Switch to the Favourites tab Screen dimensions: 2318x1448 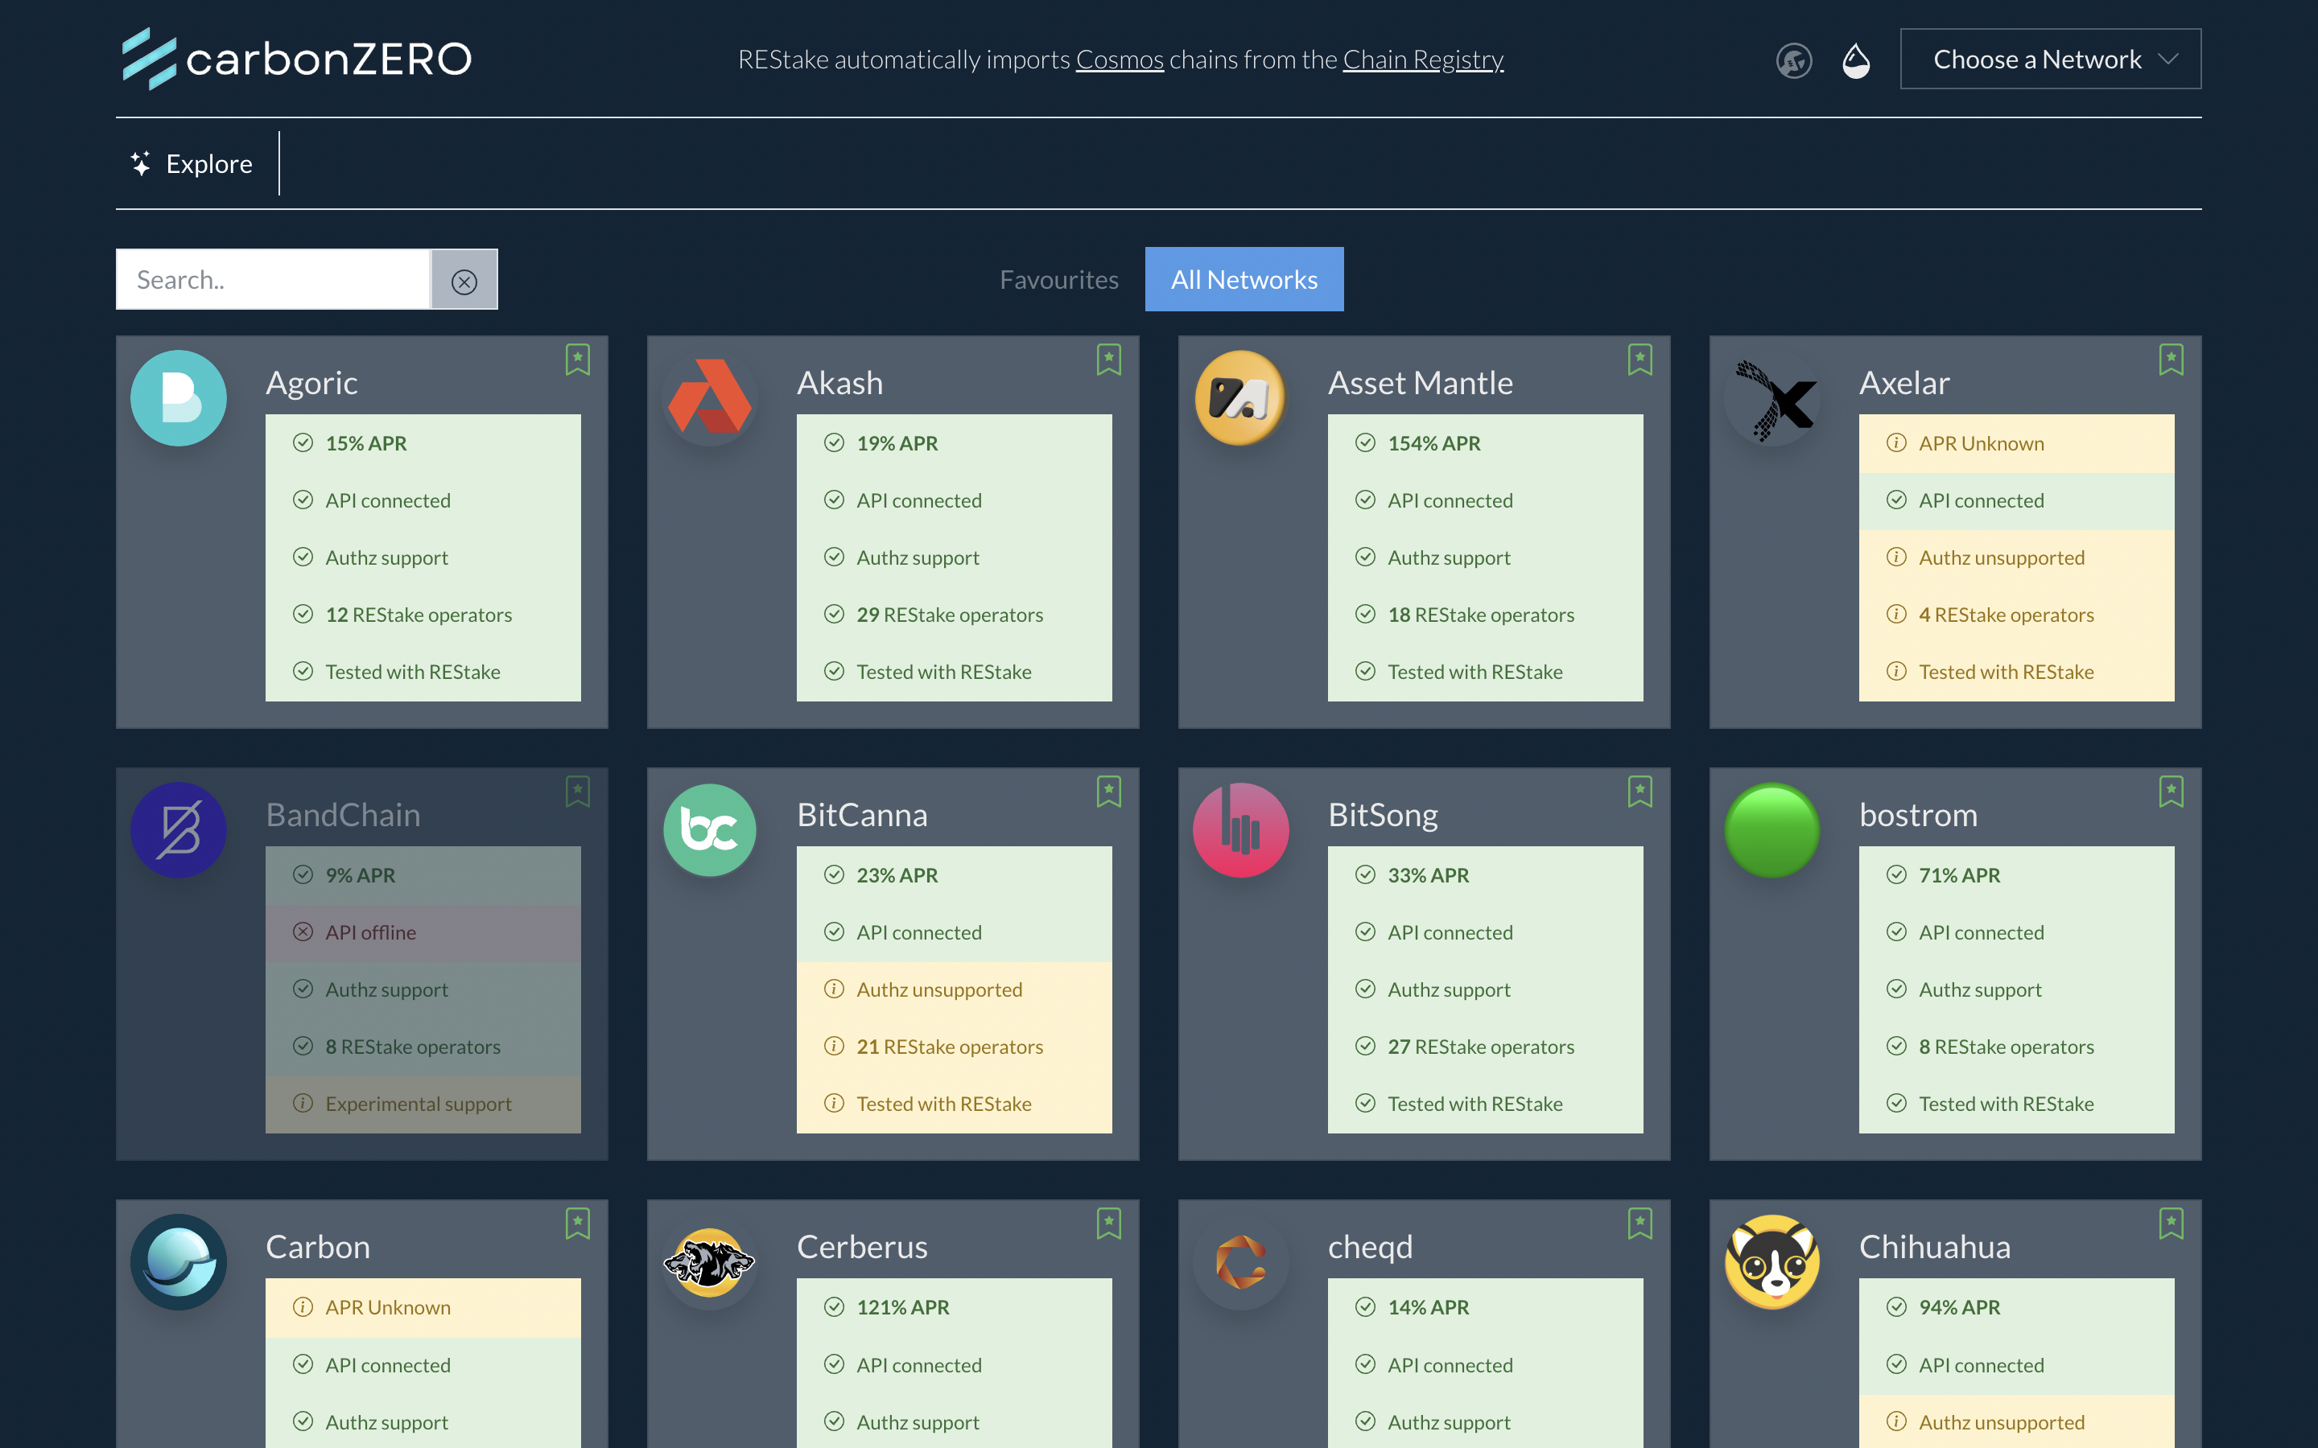click(x=1058, y=280)
